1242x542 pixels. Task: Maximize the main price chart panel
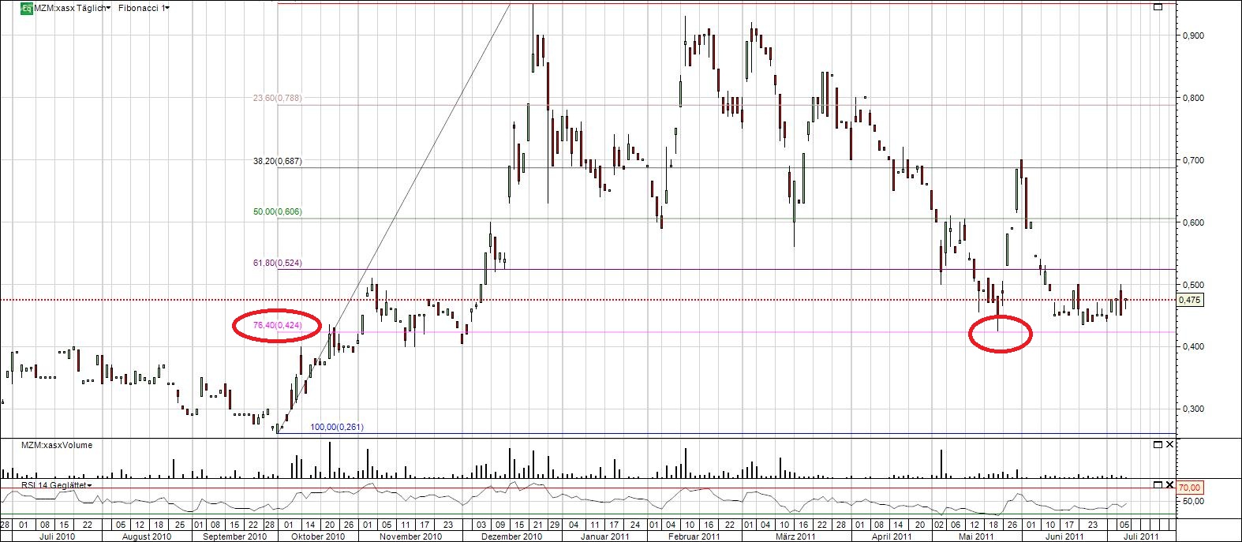(1158, 8)
